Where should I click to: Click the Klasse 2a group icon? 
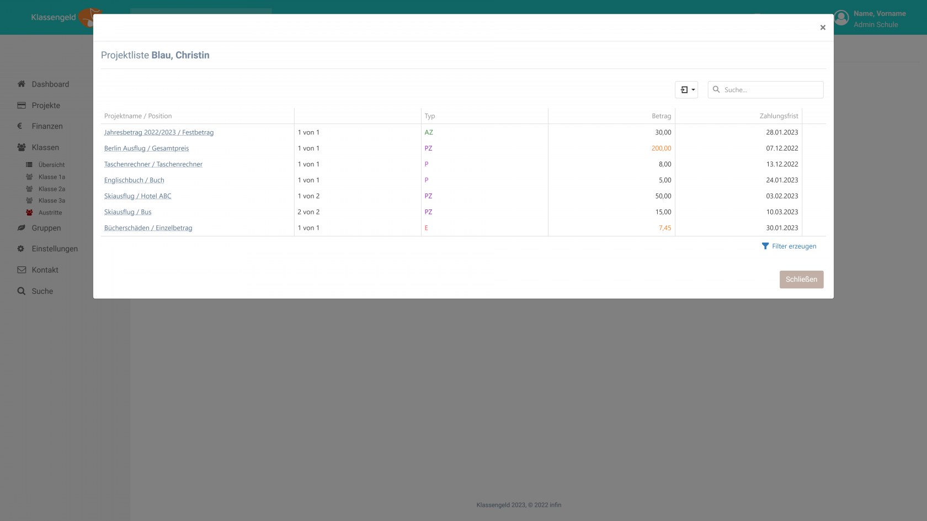coord(29,189)
